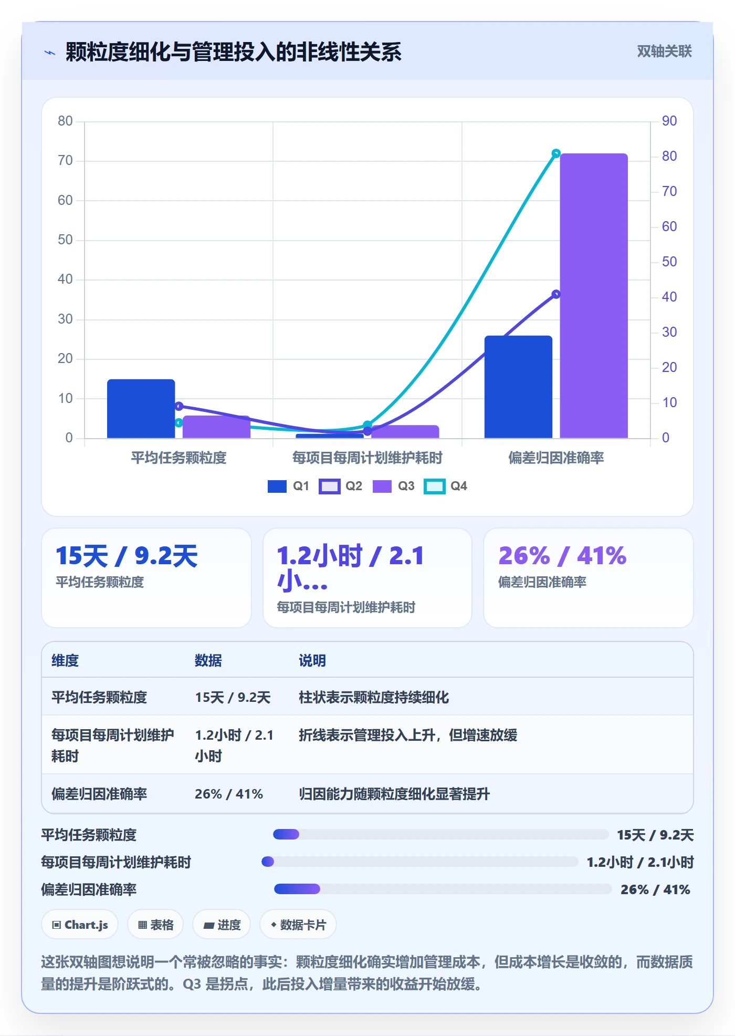Click the Q1 blue bar for 偏差归因准确率
Screen dimensions: 735x1036
coord(518,387)
